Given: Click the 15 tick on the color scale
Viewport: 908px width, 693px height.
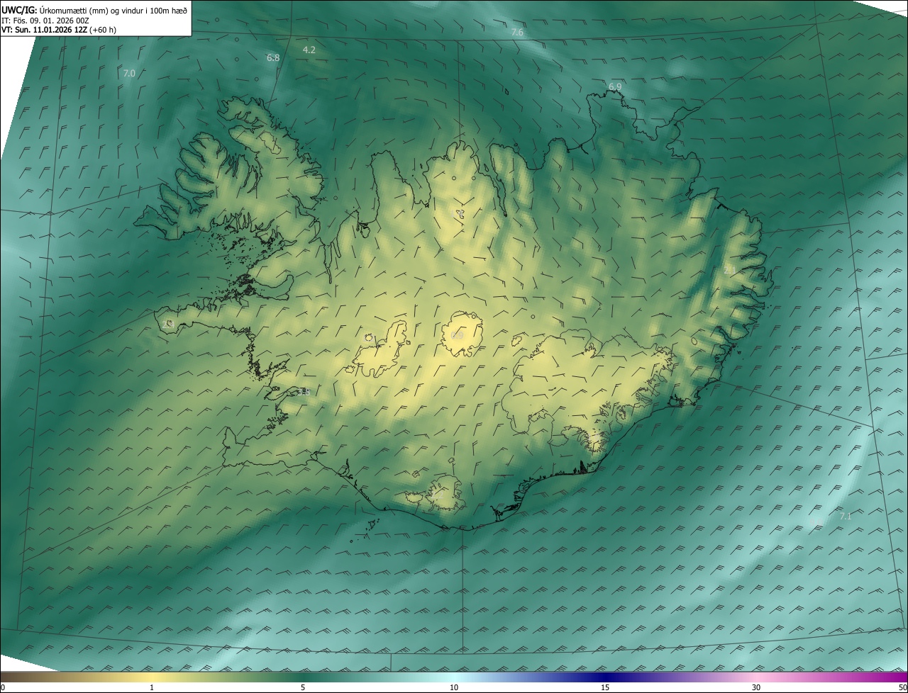Looking at the screenshot, I should 605,687.
